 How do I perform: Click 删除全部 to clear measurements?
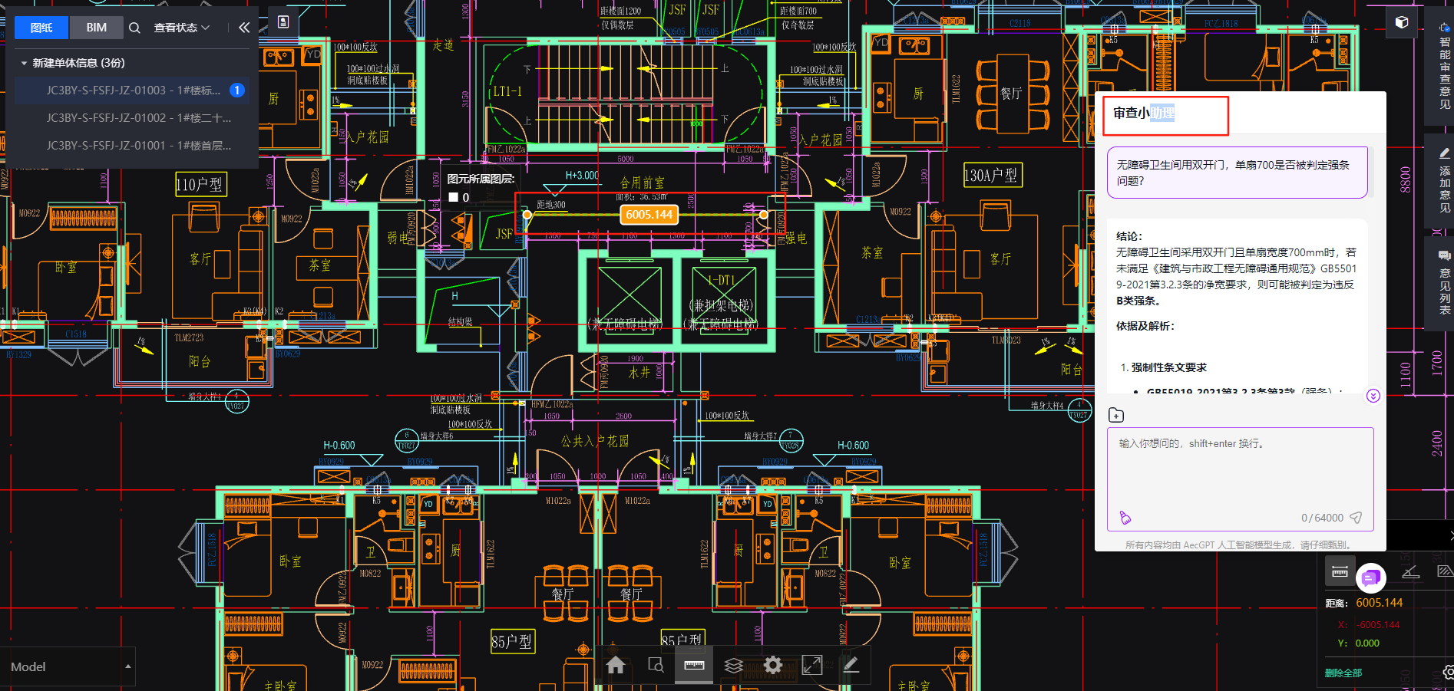(x=1343, y=673)
